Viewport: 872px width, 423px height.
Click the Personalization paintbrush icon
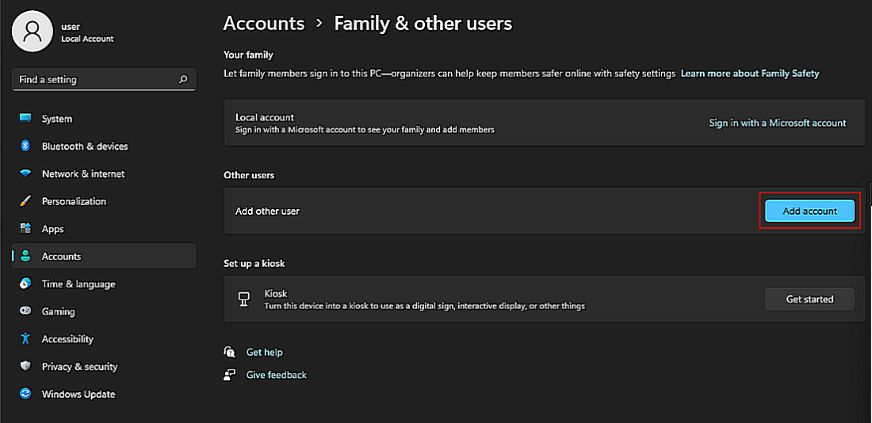[25, 201]
